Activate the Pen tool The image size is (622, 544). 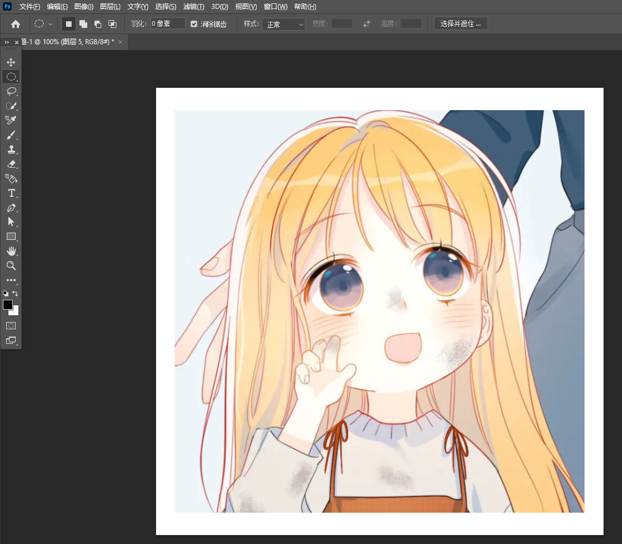pos(11,207)
